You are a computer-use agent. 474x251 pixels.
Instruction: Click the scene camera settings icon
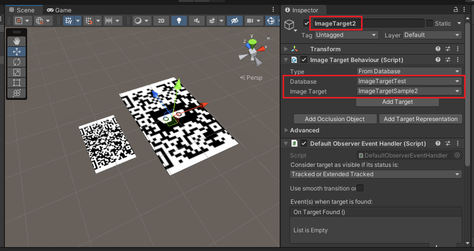point(250,21)
